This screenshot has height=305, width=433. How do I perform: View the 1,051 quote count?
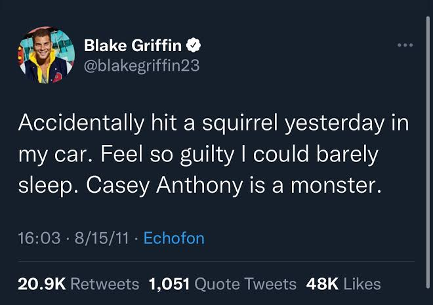click(x=169, y=284)
